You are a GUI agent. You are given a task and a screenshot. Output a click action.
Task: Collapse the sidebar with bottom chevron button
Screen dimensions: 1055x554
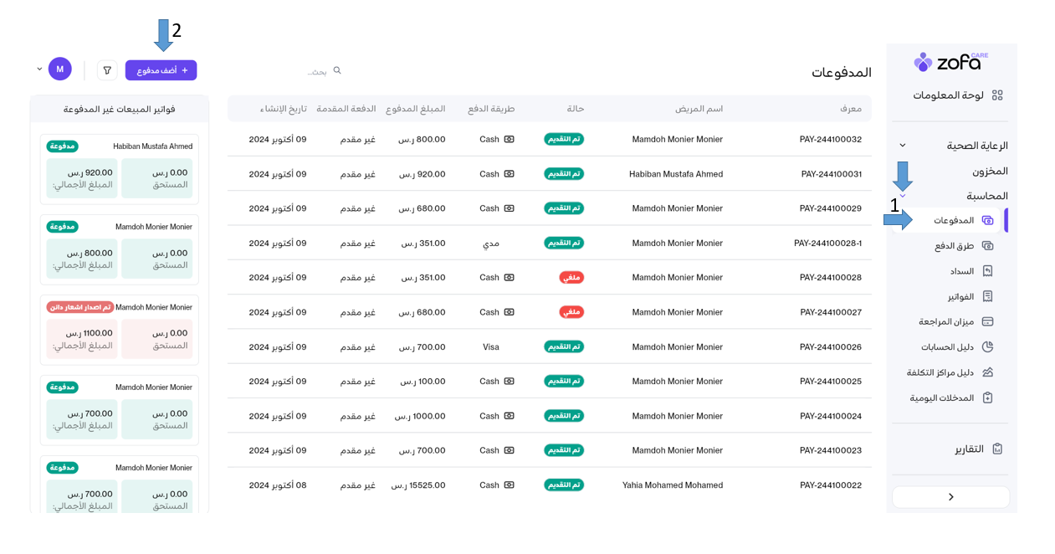tap(950, 497)
